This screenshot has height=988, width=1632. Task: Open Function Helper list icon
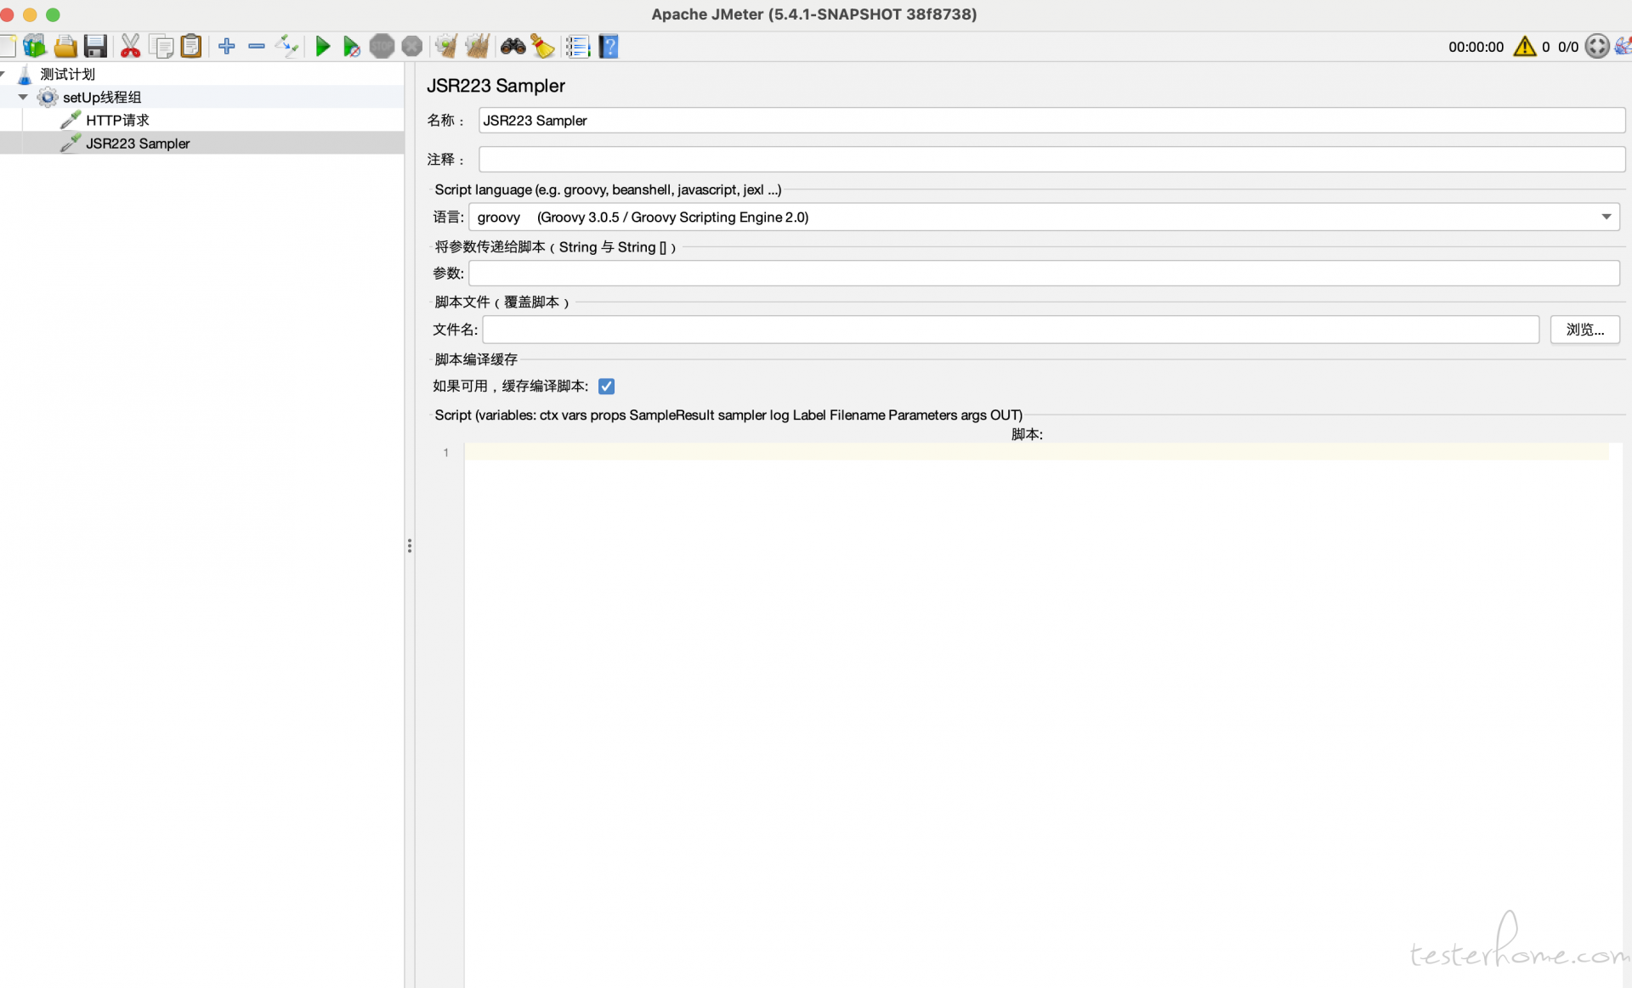(x=578, y=46)
